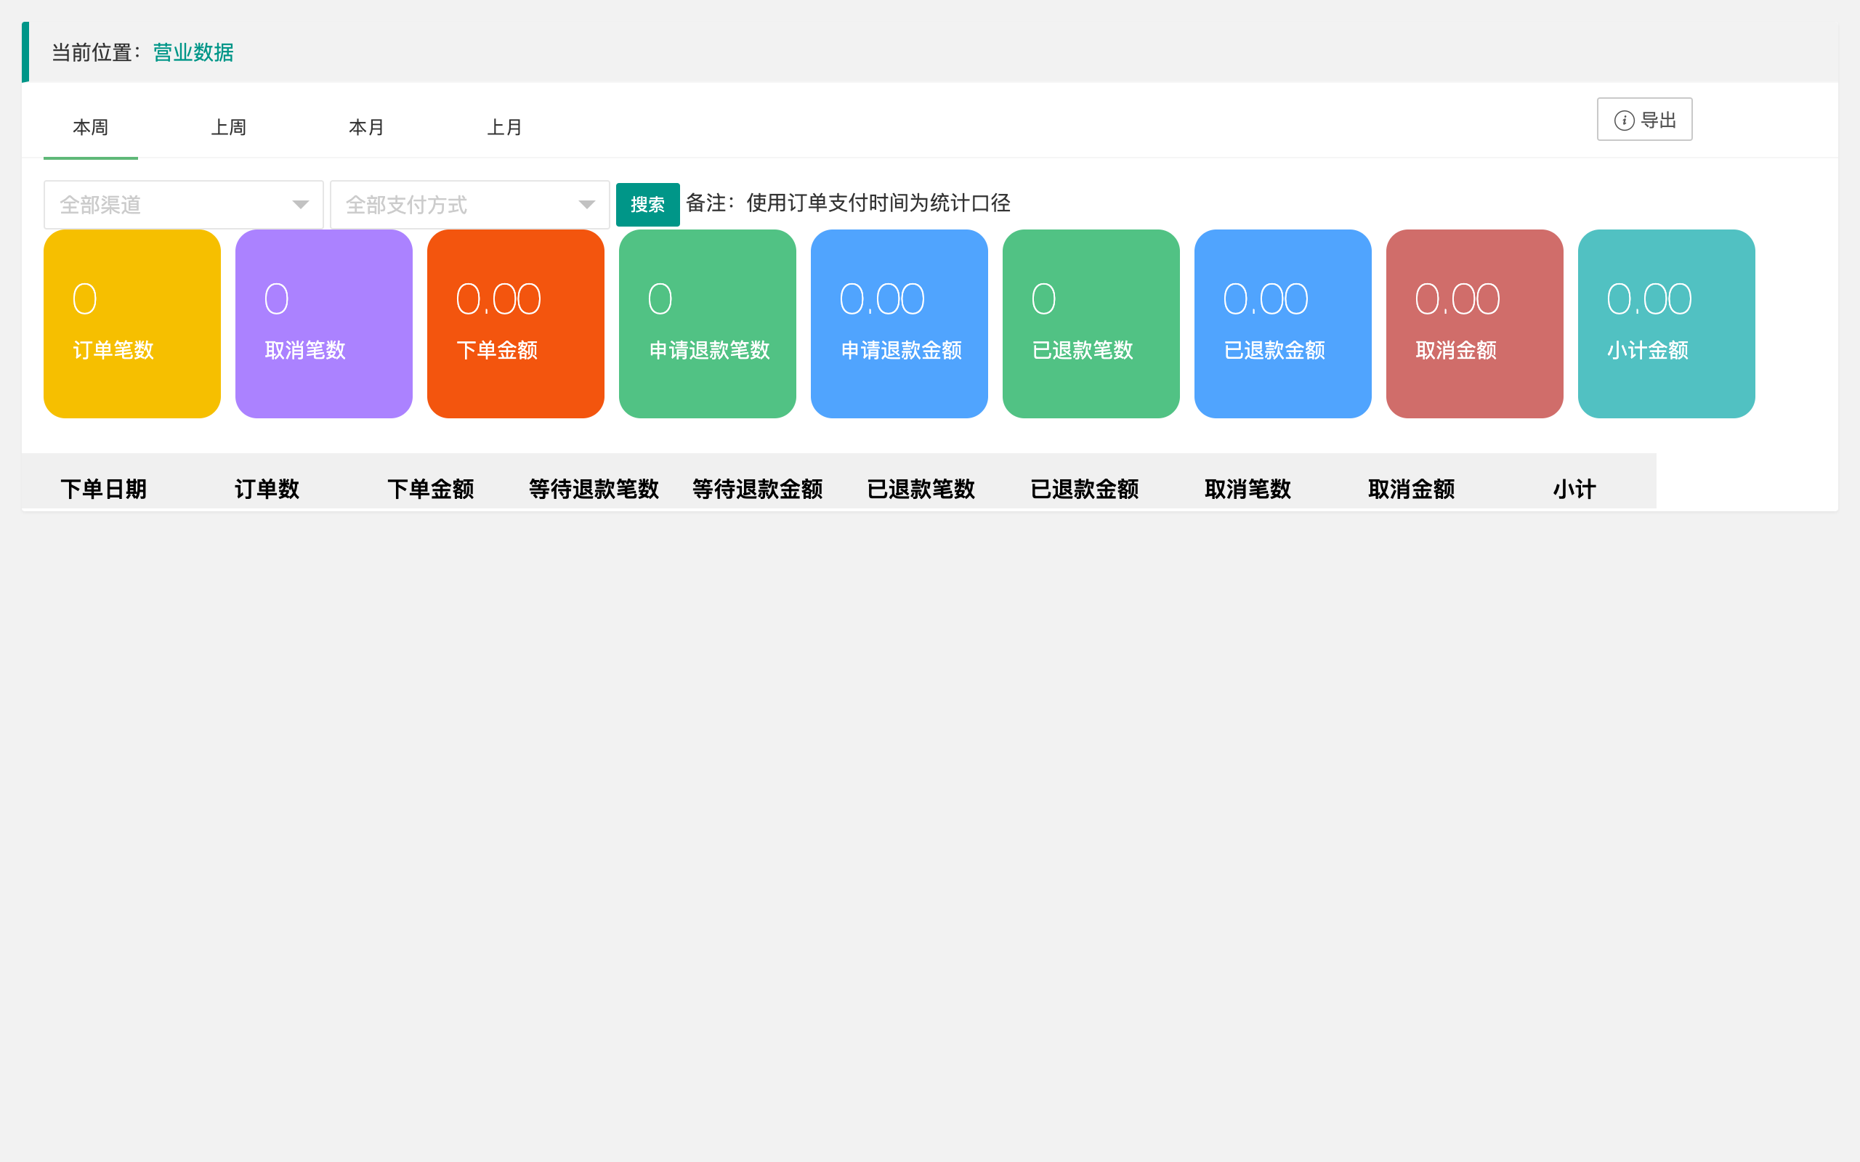Click the 取消笔数 table column header
Image resolution: width=1860 pixels, height=1162 pixels.
[x=1248, y=489]
